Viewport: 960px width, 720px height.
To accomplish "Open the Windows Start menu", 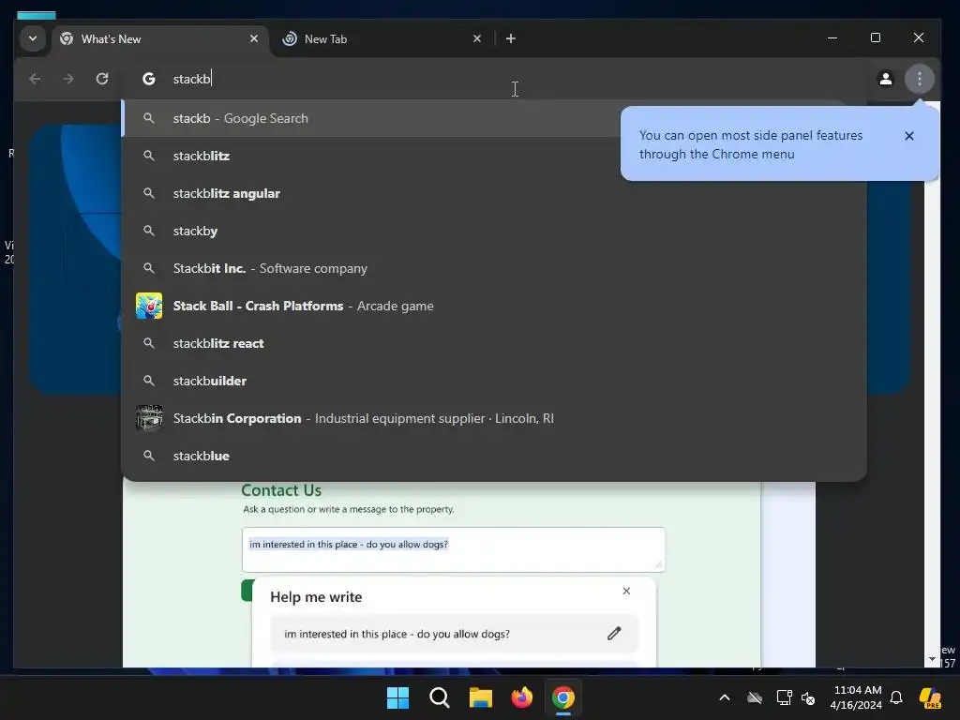I will point(397,697).
